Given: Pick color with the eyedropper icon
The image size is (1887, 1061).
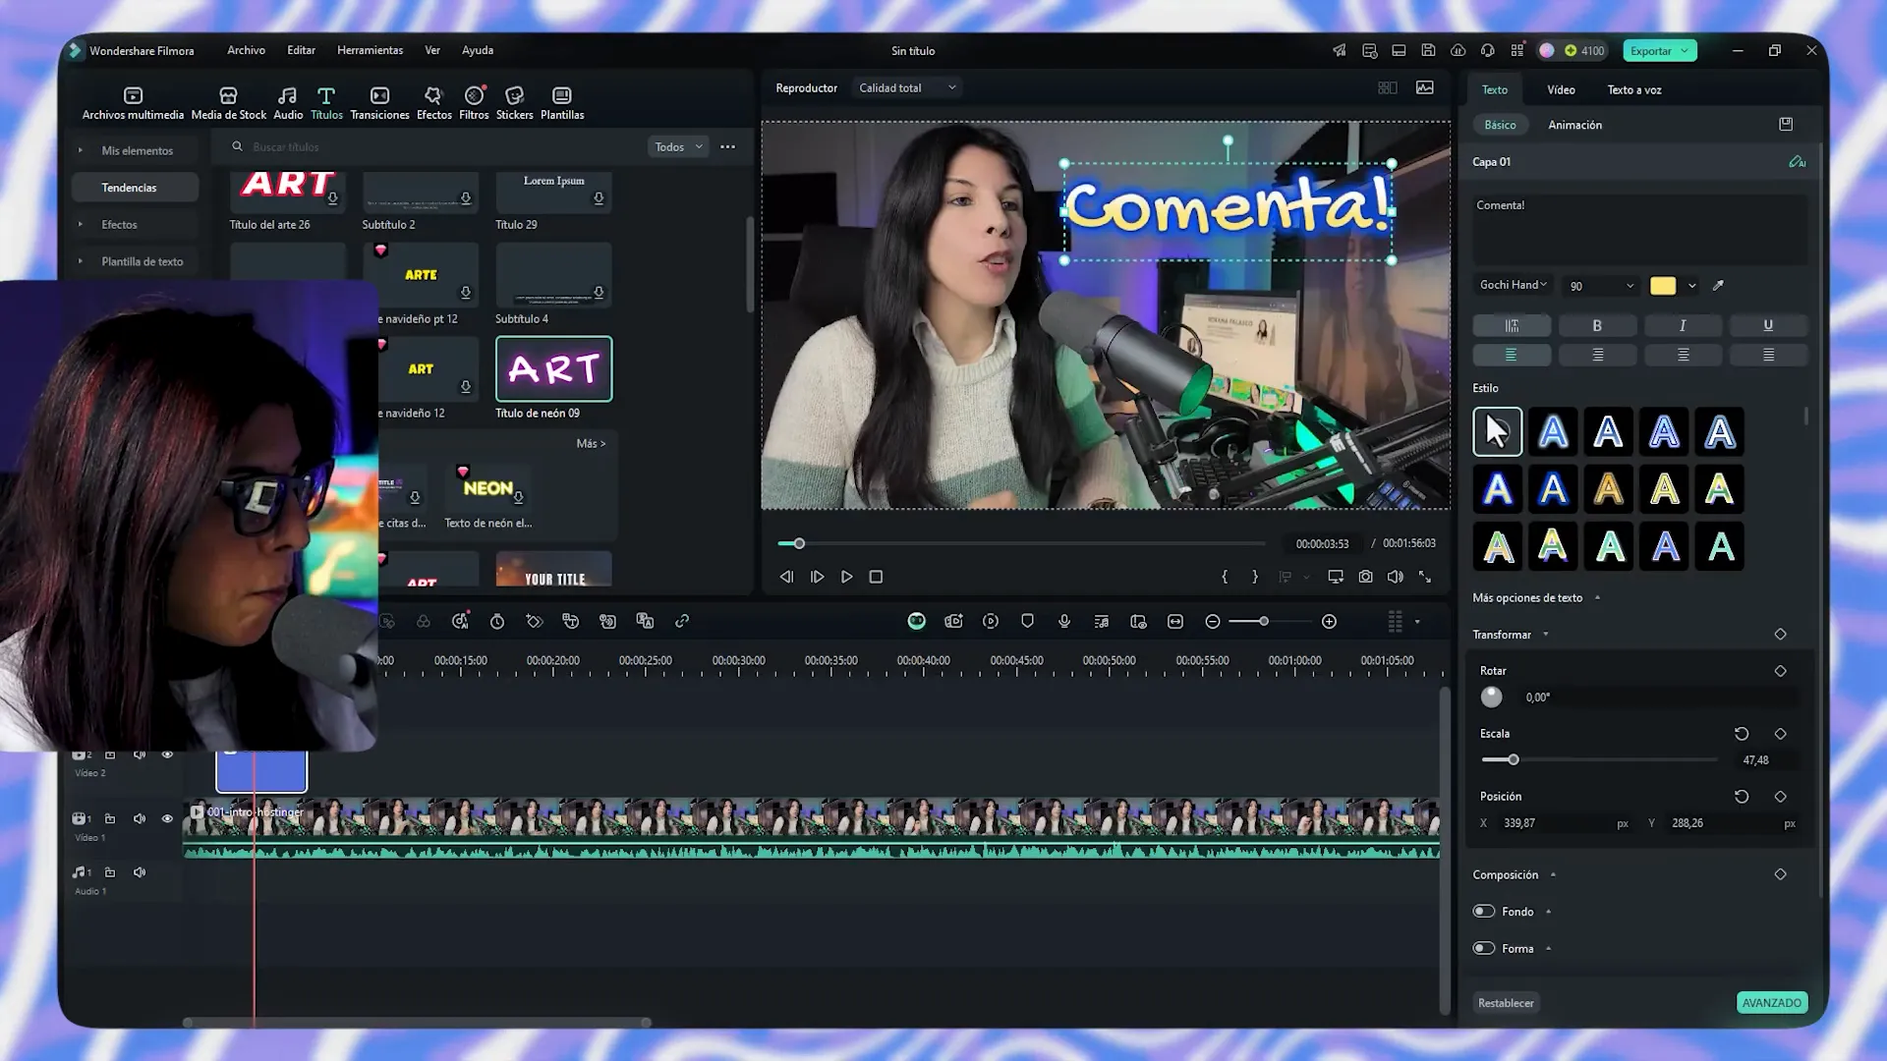Looking at the screenshot, I should (x=1718, y=286).
